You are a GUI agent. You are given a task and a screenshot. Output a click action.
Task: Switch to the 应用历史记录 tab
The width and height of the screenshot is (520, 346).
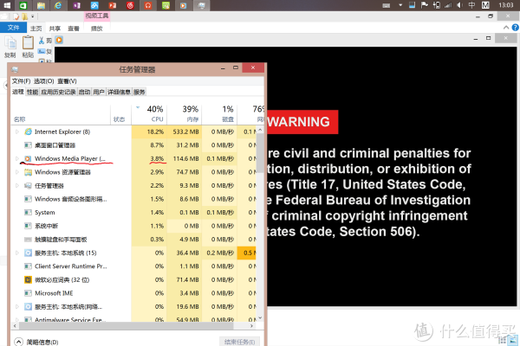coord(58,92)
